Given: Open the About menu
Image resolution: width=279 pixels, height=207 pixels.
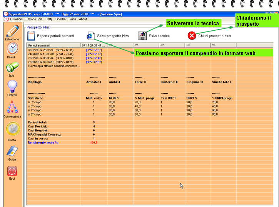Looking at the screenshot, I should (83, 19).
